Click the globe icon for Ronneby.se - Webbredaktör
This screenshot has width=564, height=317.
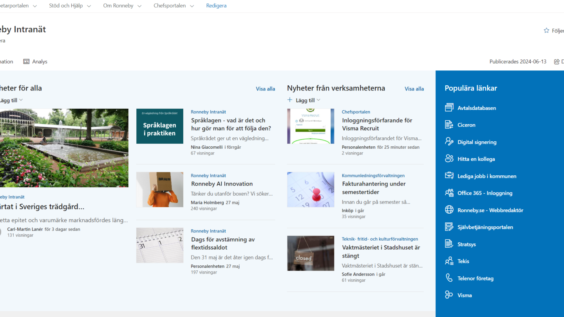449,210
